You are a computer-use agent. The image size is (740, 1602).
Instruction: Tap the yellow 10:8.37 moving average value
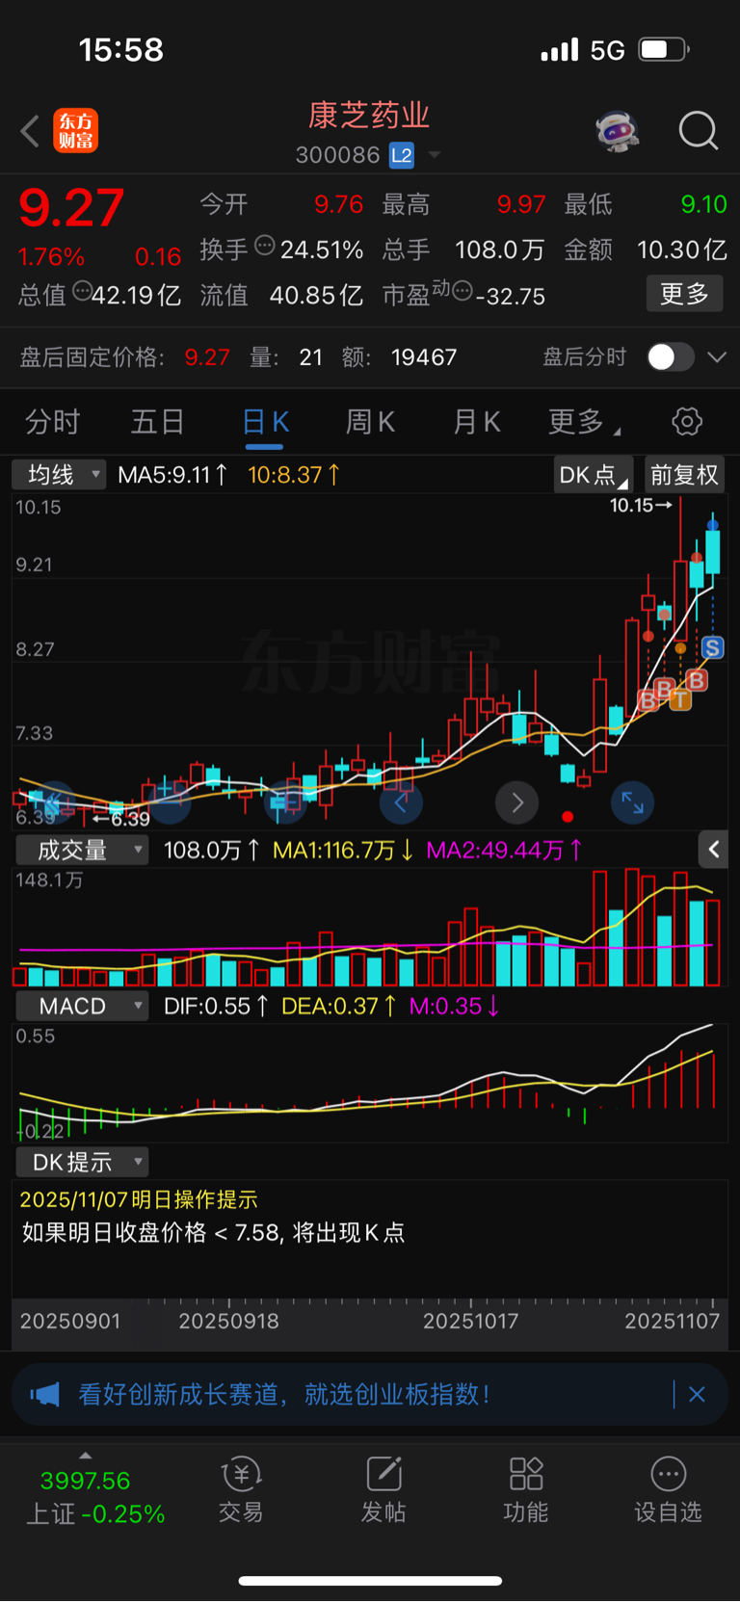pos(294,474)
